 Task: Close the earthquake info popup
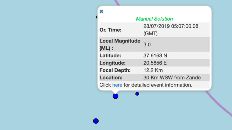tap(101, 11)
